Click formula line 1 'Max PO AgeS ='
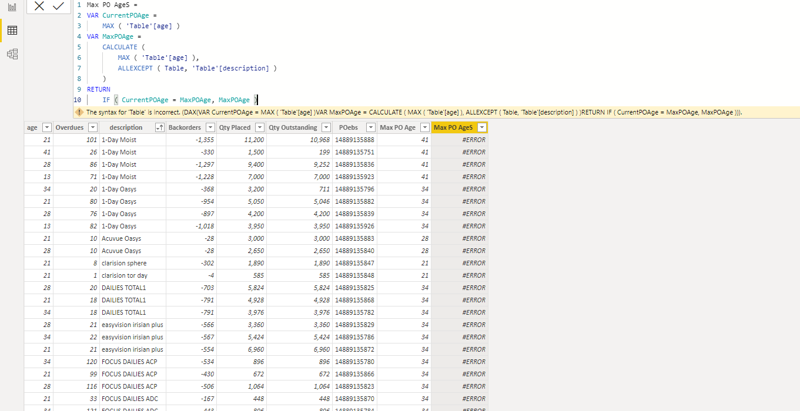This screenshot has height=411, width=800. coord(112,5)
